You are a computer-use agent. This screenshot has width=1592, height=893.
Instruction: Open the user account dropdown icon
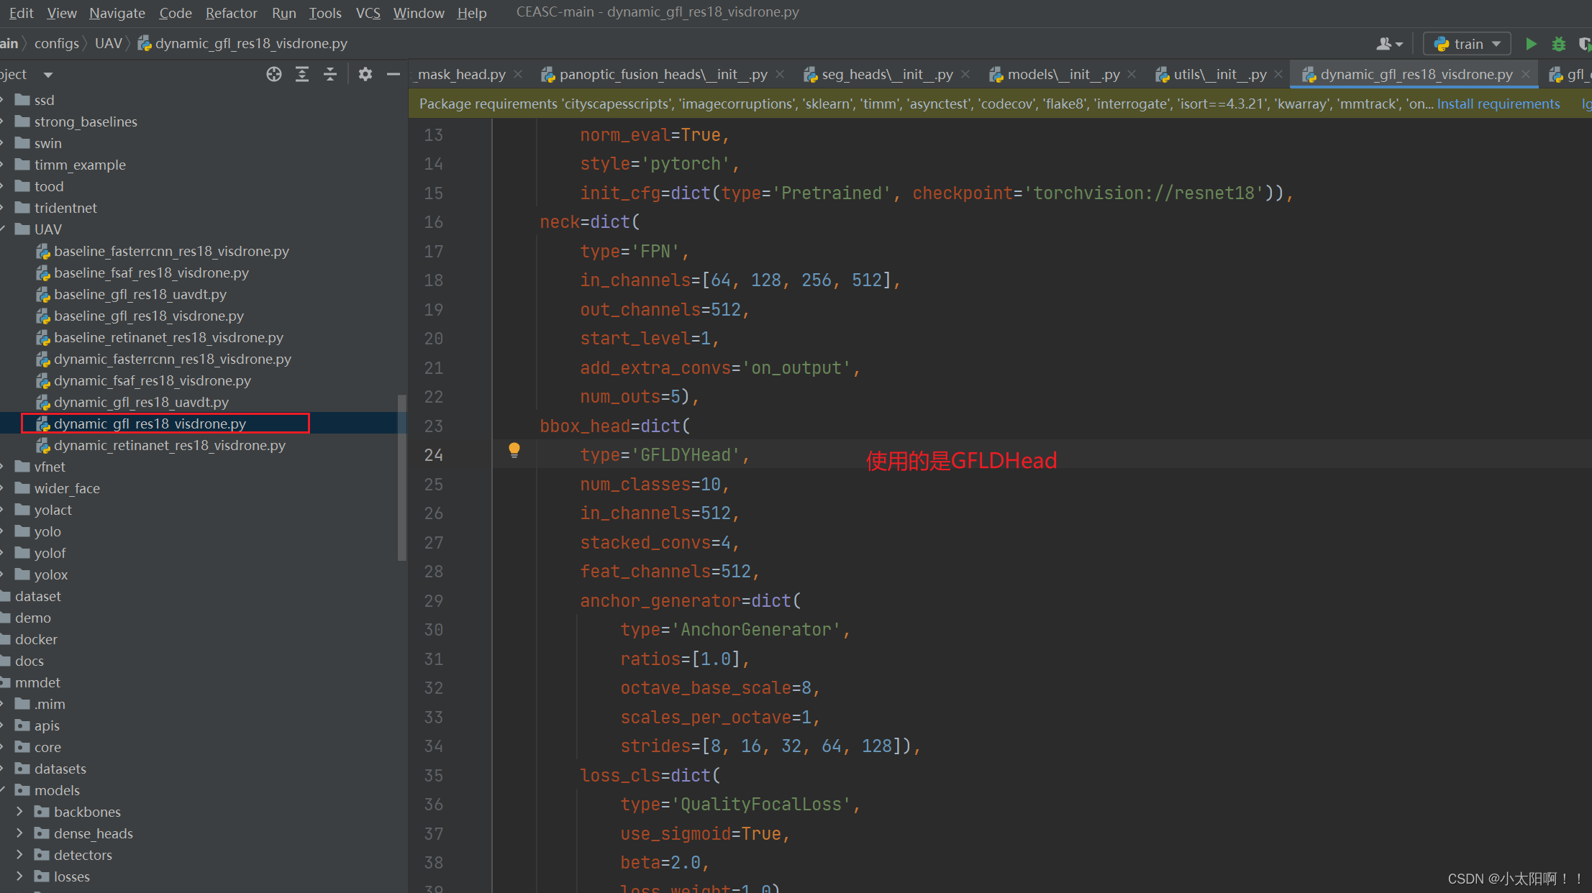pyautogui.click(x=1389, y=44)
